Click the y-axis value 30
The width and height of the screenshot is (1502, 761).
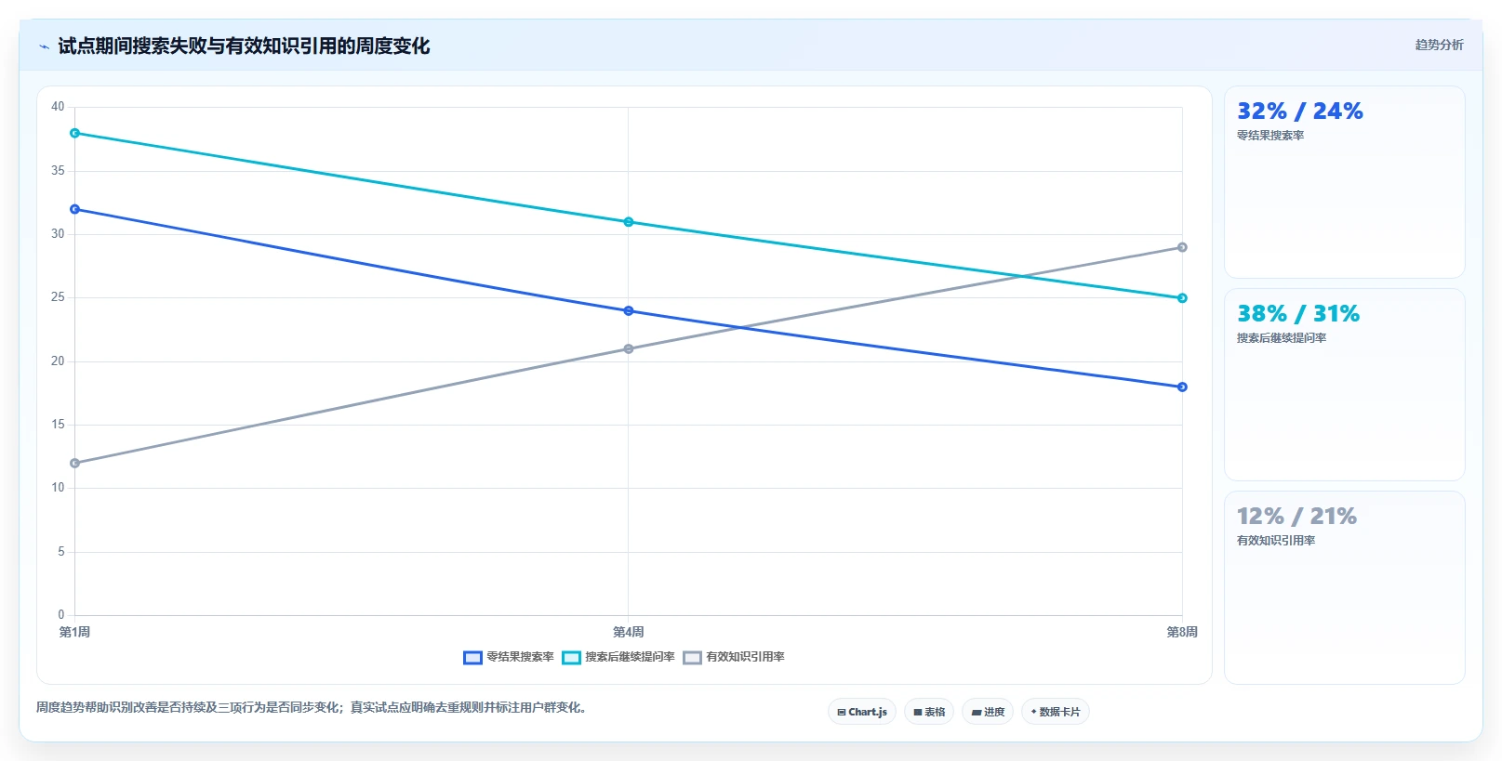pos(58,234)
